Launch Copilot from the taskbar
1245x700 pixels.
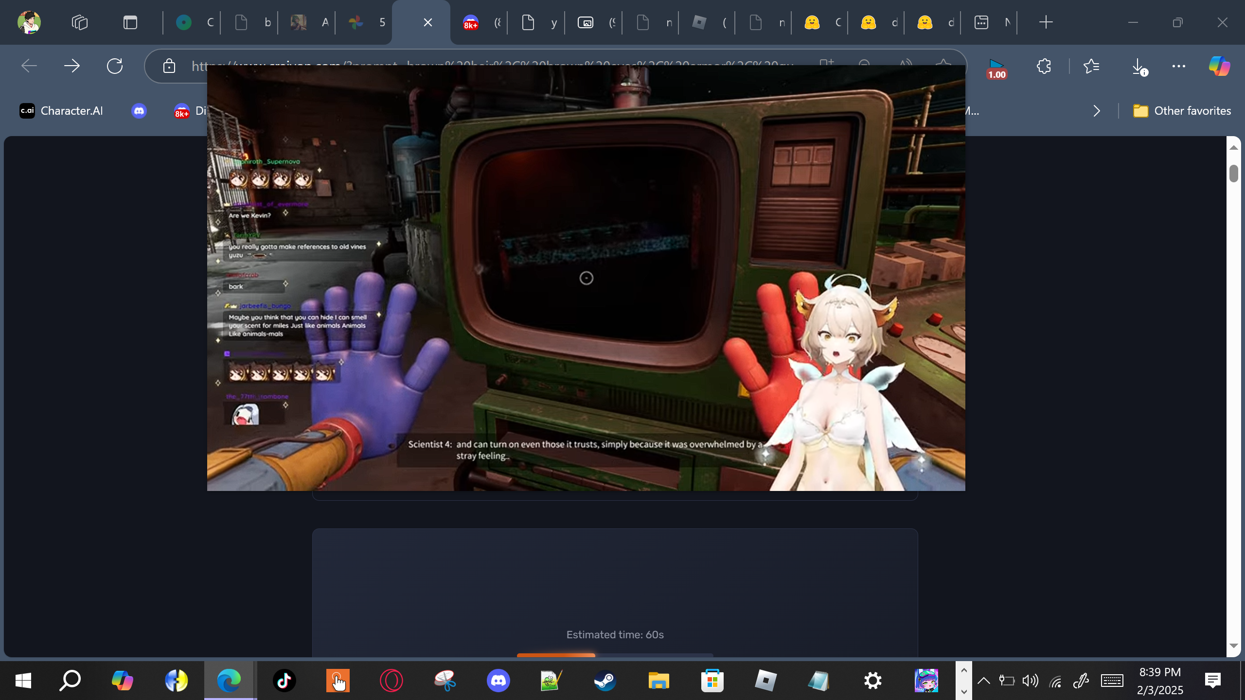[x=122, y=681]
